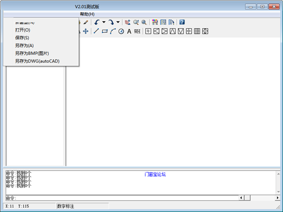The width and height of the screenshot is (283, 212).
Task: Open help via the question mark icon
Action: 182,22
